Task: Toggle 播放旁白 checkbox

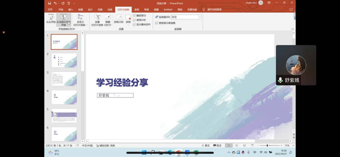Action: click(x=134, y=16)
